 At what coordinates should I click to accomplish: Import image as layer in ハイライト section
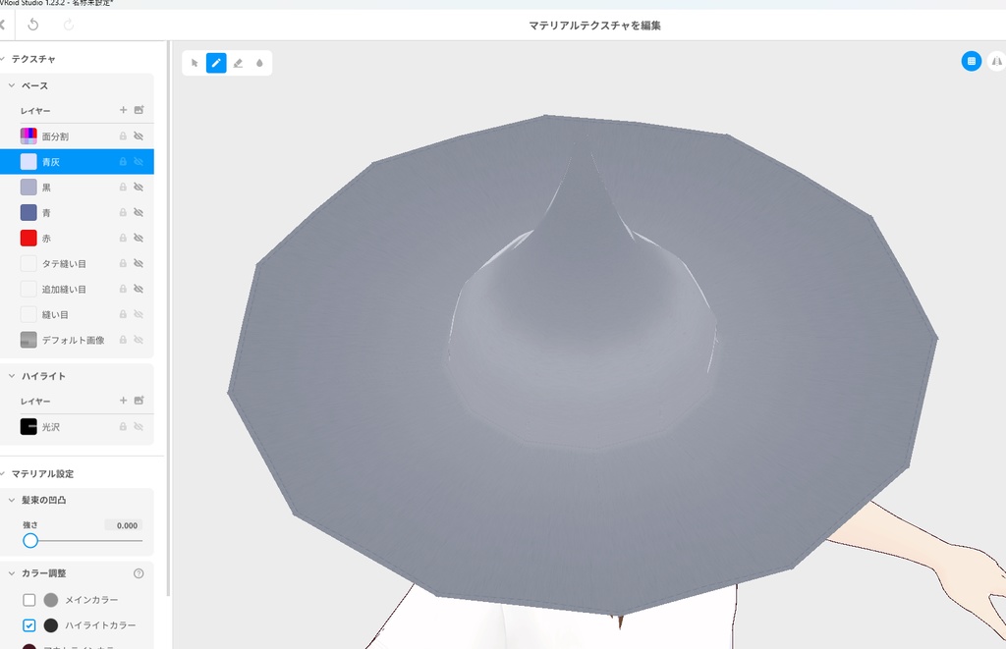coord(139,401)
